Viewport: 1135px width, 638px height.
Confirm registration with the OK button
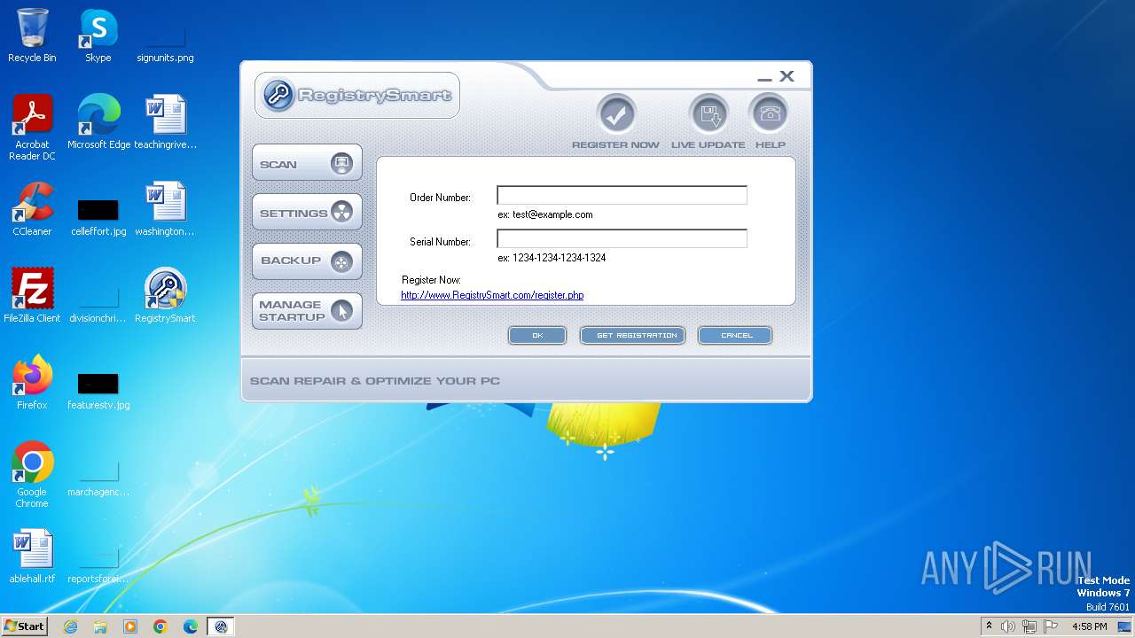(537, 335)
